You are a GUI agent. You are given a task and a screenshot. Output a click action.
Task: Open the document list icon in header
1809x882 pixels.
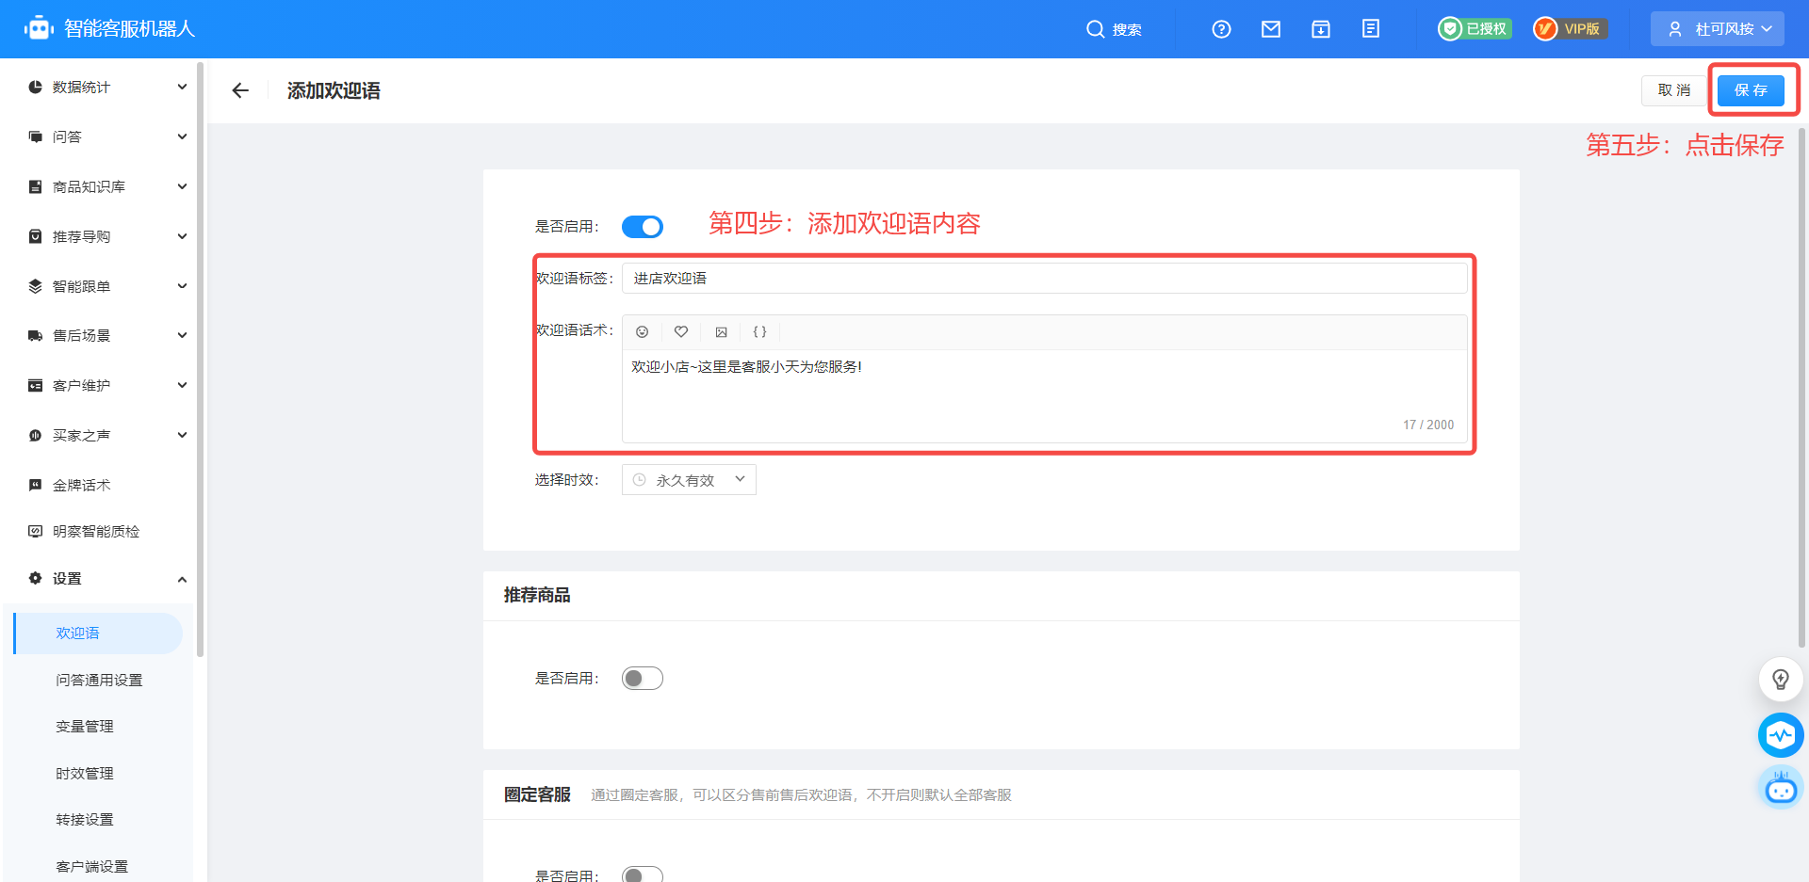1371,29
